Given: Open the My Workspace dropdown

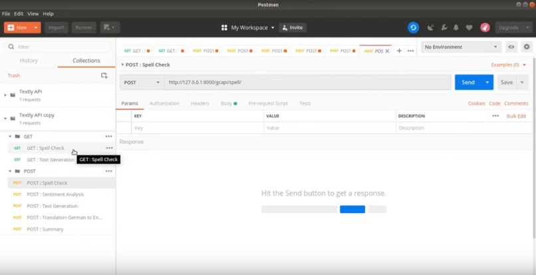Looking at the screenshot, I should click(x=253, y=28).
